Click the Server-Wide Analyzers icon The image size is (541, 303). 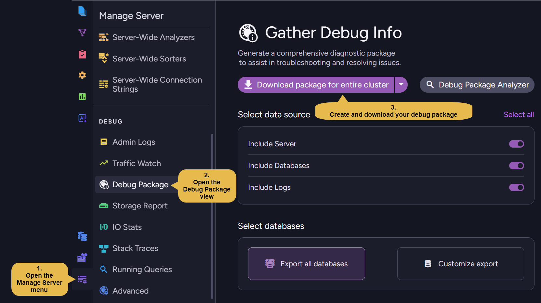click(104, 37)
